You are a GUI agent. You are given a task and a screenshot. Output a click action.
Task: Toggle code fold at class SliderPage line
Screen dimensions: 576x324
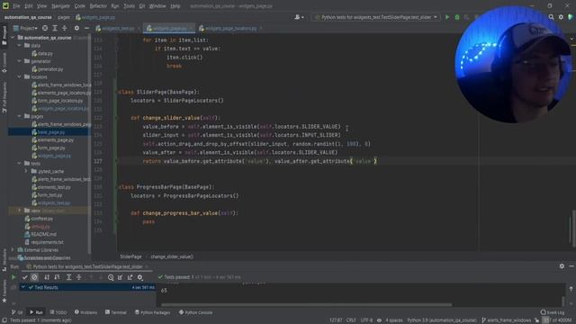117,92
